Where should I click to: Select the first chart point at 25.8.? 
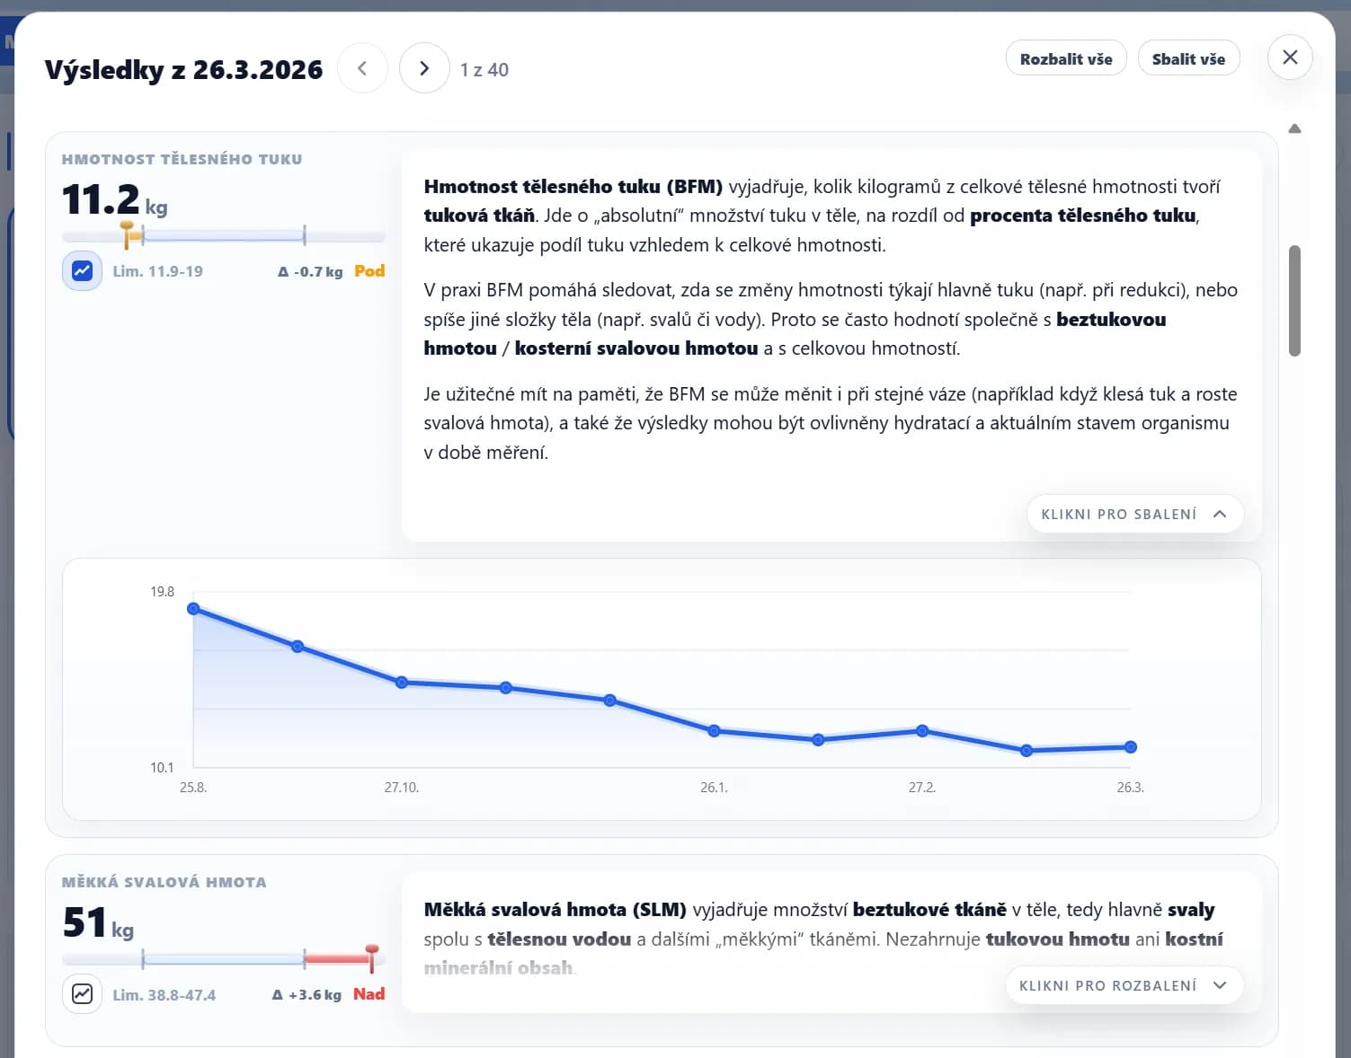[193, 609]
